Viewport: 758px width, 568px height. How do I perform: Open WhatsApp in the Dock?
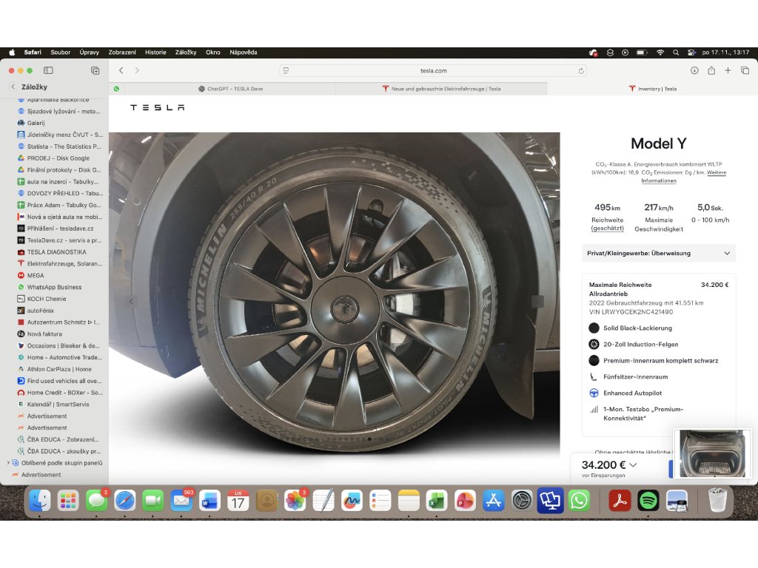tap(579, 501)
